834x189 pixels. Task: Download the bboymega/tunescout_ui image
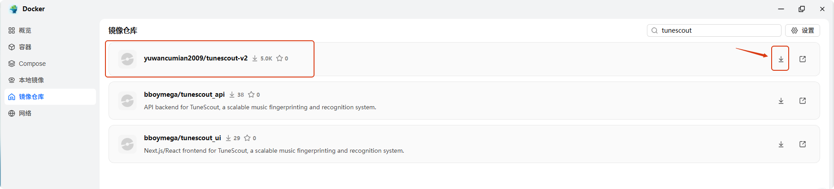pos(781,144)
